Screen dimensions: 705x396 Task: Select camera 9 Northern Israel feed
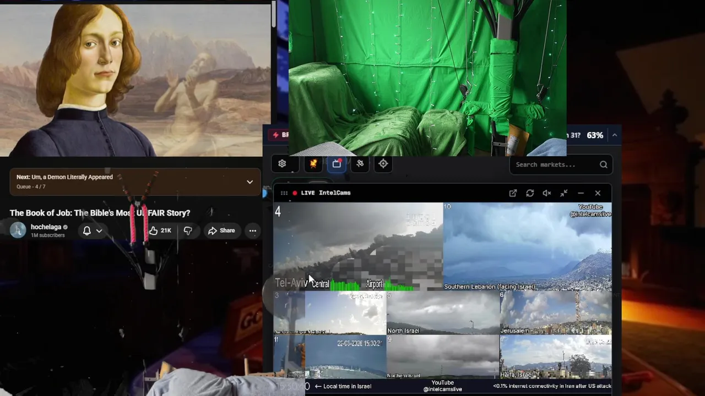click(443, 357)
